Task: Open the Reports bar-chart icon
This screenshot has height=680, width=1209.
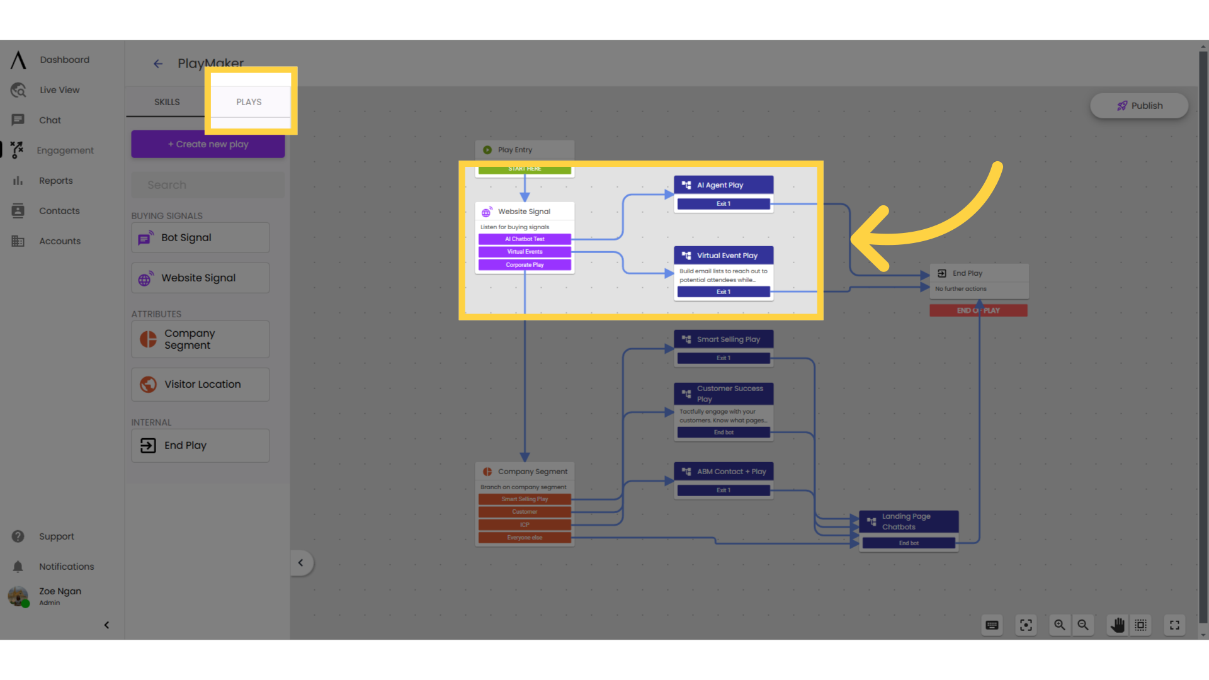Action: click(18, 181)
